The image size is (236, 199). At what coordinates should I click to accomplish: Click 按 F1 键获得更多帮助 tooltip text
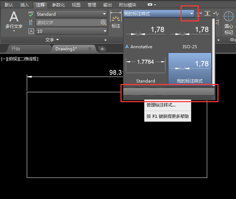pyautogui.click(x=168, y=116)
